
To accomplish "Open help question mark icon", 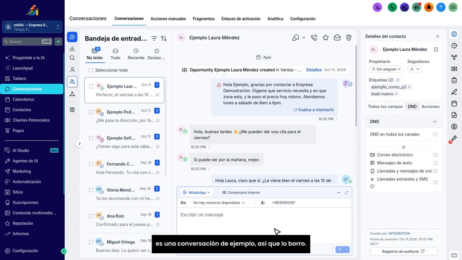I will [x=441, y=8].
